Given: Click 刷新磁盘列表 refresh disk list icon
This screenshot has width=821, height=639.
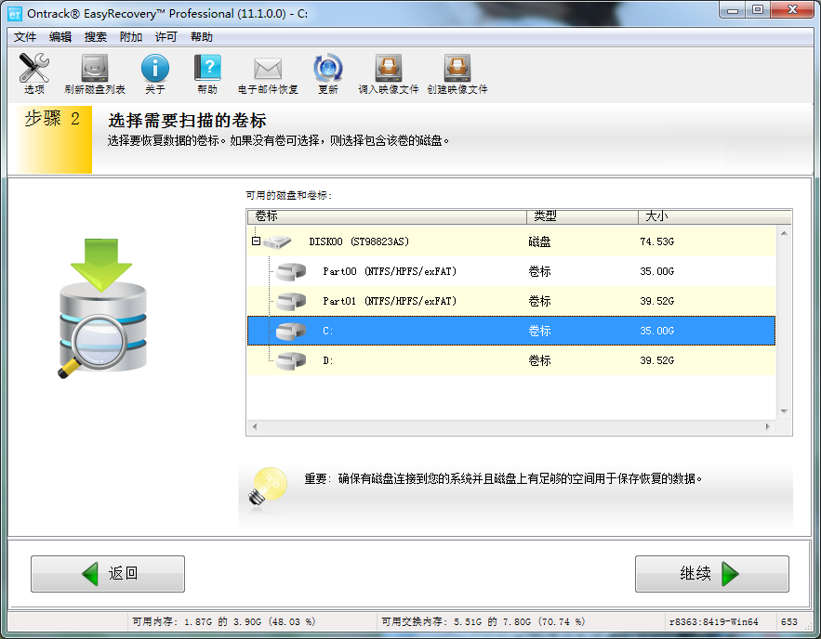Looking at the screenshot, I should click(95, 68).
